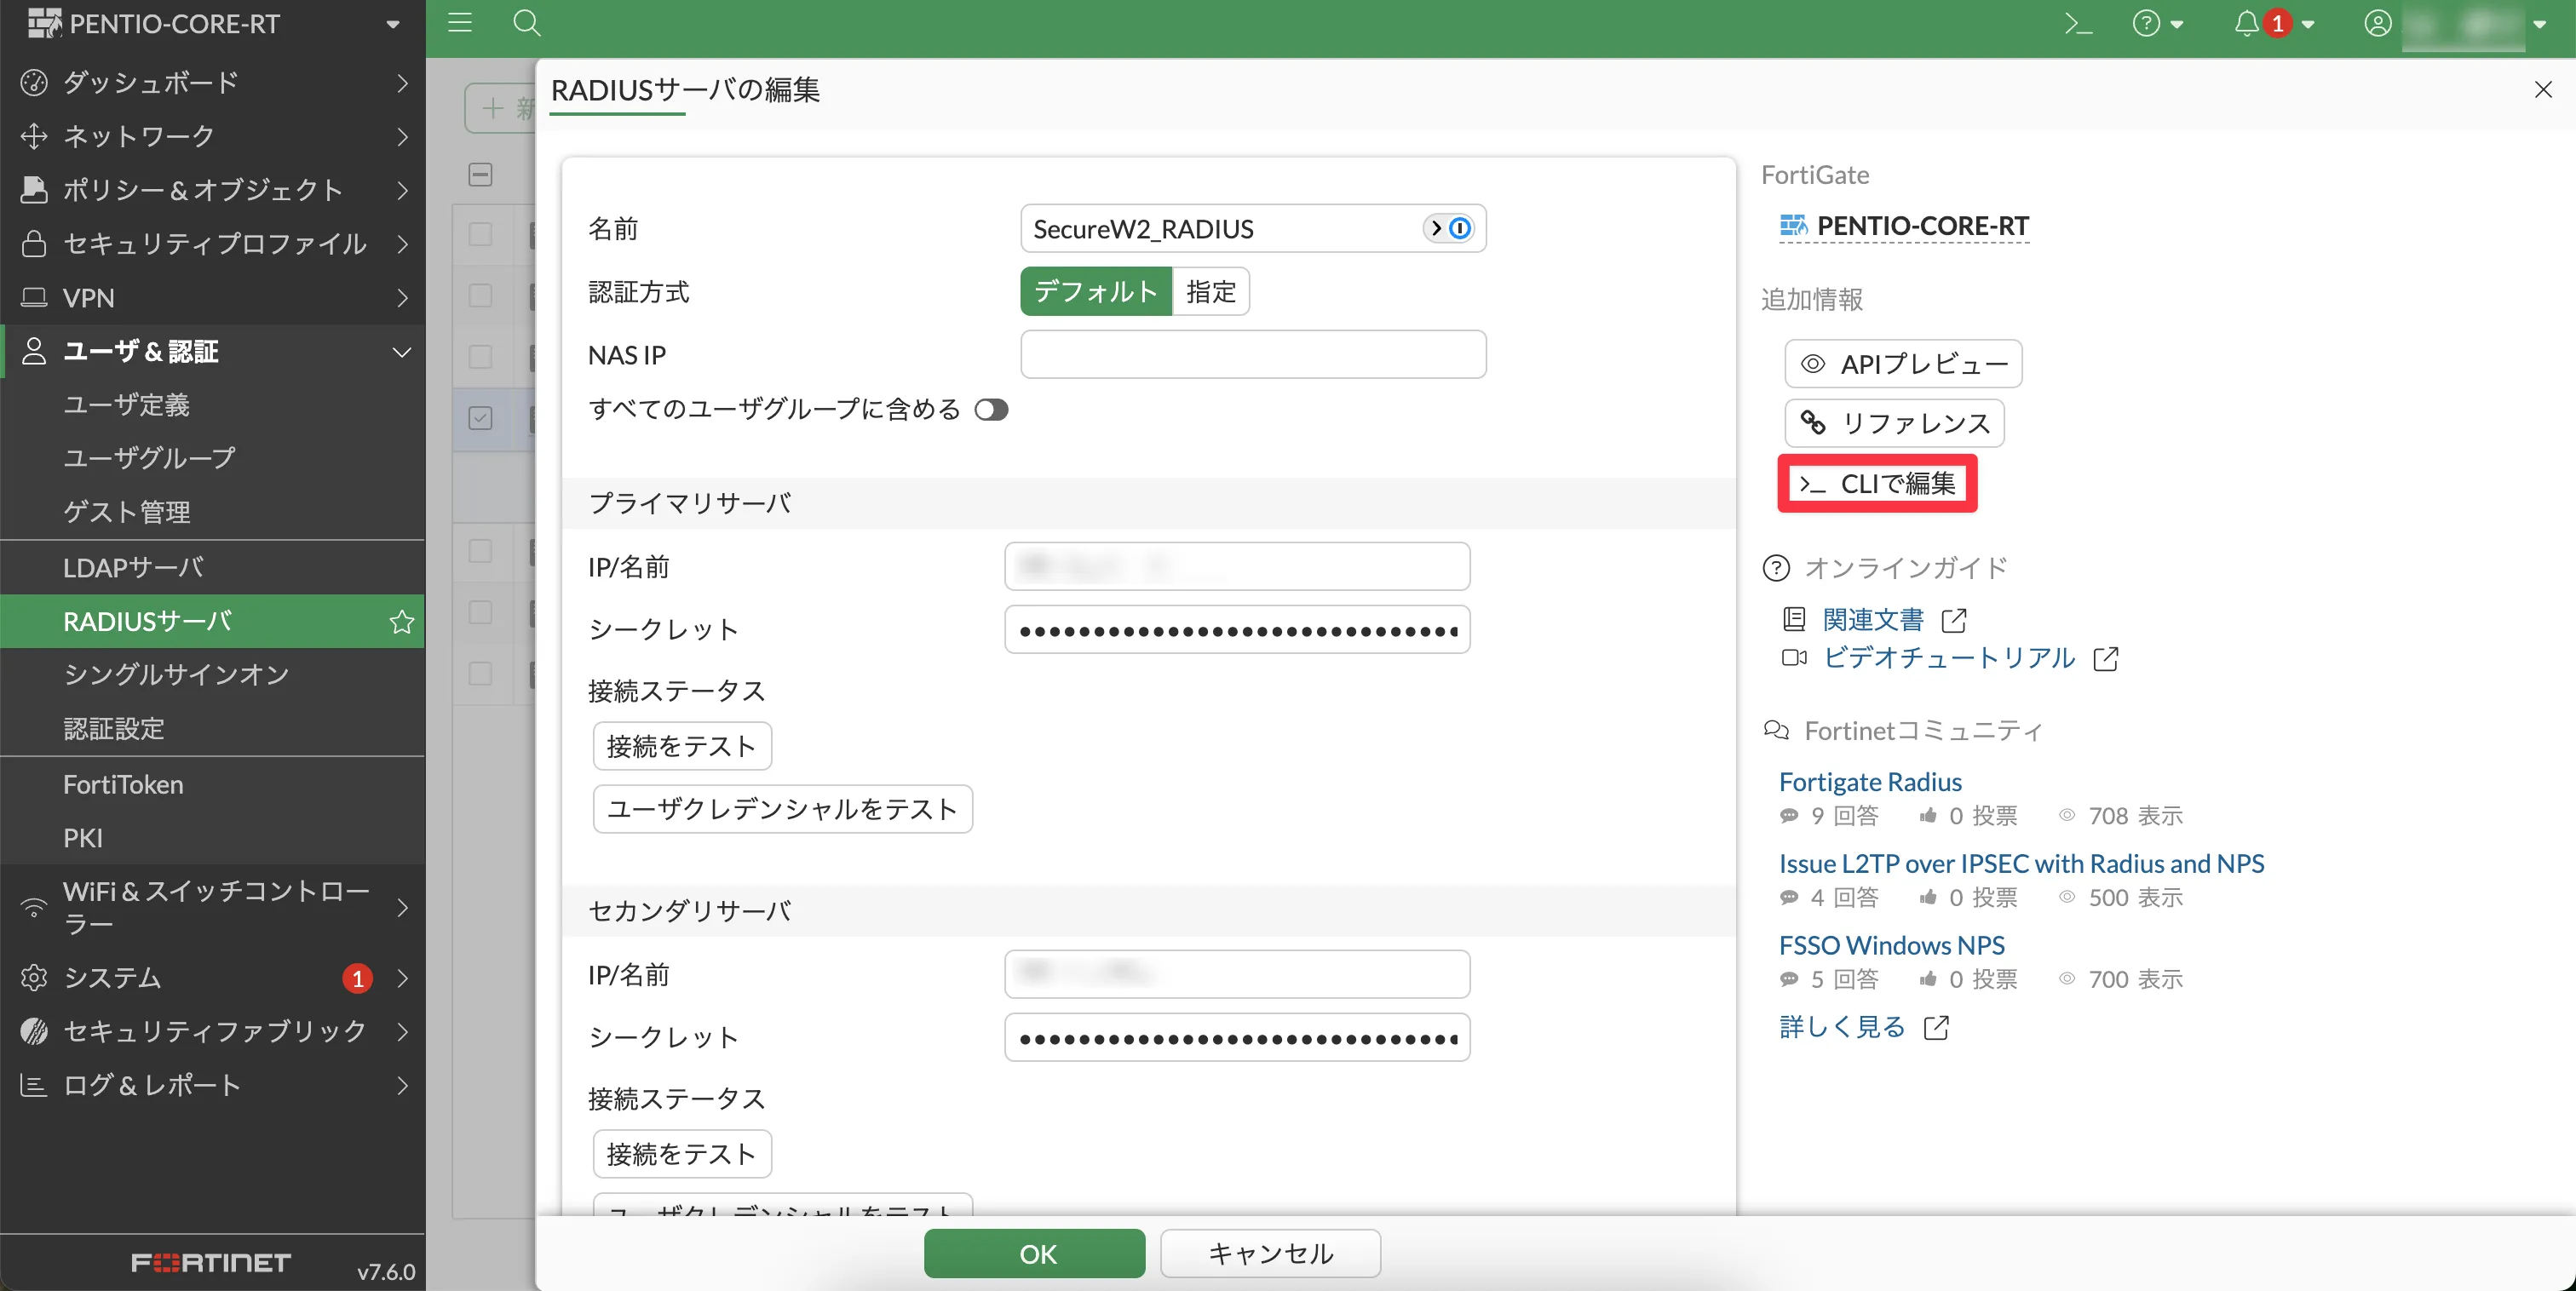Open external link icon beside 関連文書
Screen dimensions: 2576x1291
[1953, 621]
